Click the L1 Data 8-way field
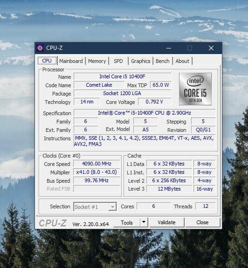 coord(205,164)
